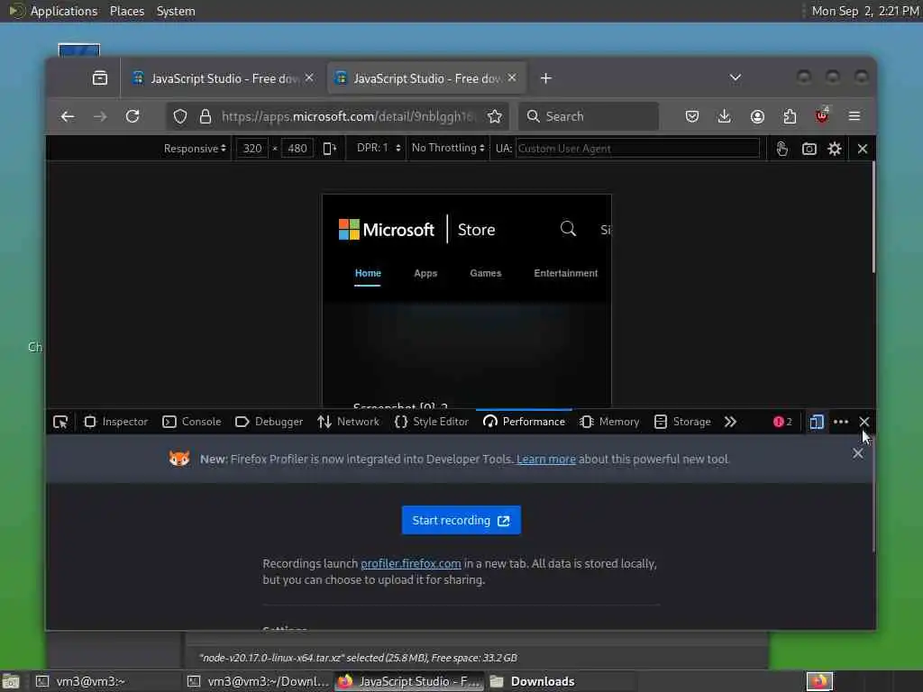923x692 pixels.
Task: Switch to the Storage tab
Action: (682, 422)
